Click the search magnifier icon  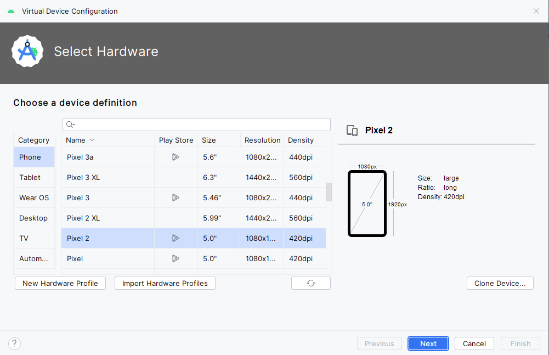pos(70,125)
